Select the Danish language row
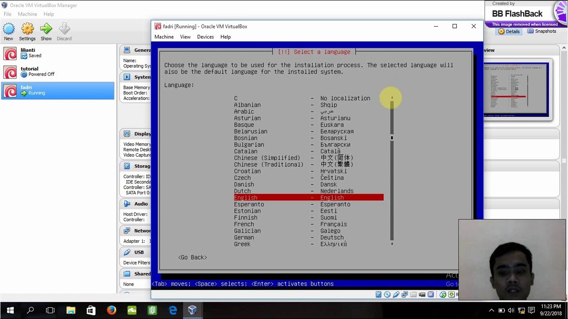This screenshot has width=568, height=319. (309, 184)
